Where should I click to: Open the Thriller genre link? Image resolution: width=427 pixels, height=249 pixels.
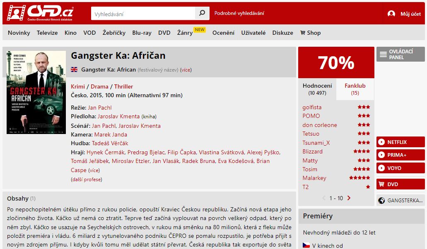tap(124, 86)
